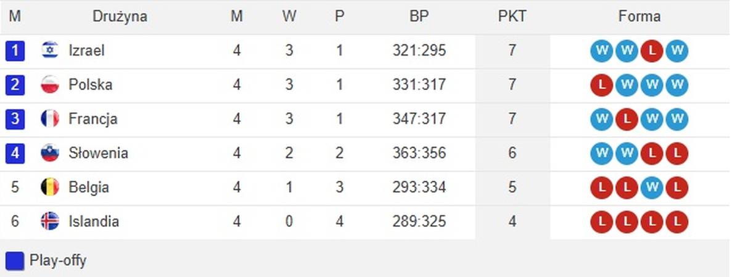Image resolution: width=740 pixels, height=277 pixels.
Task: Open the Słowenia team link
Action: (99, 153)
